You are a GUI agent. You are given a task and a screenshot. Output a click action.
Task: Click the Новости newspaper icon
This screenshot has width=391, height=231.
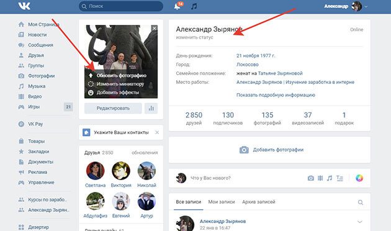coord(21,34)
